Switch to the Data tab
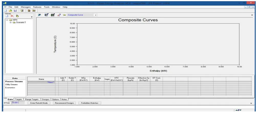257x113 pixels. pos(10,99)
